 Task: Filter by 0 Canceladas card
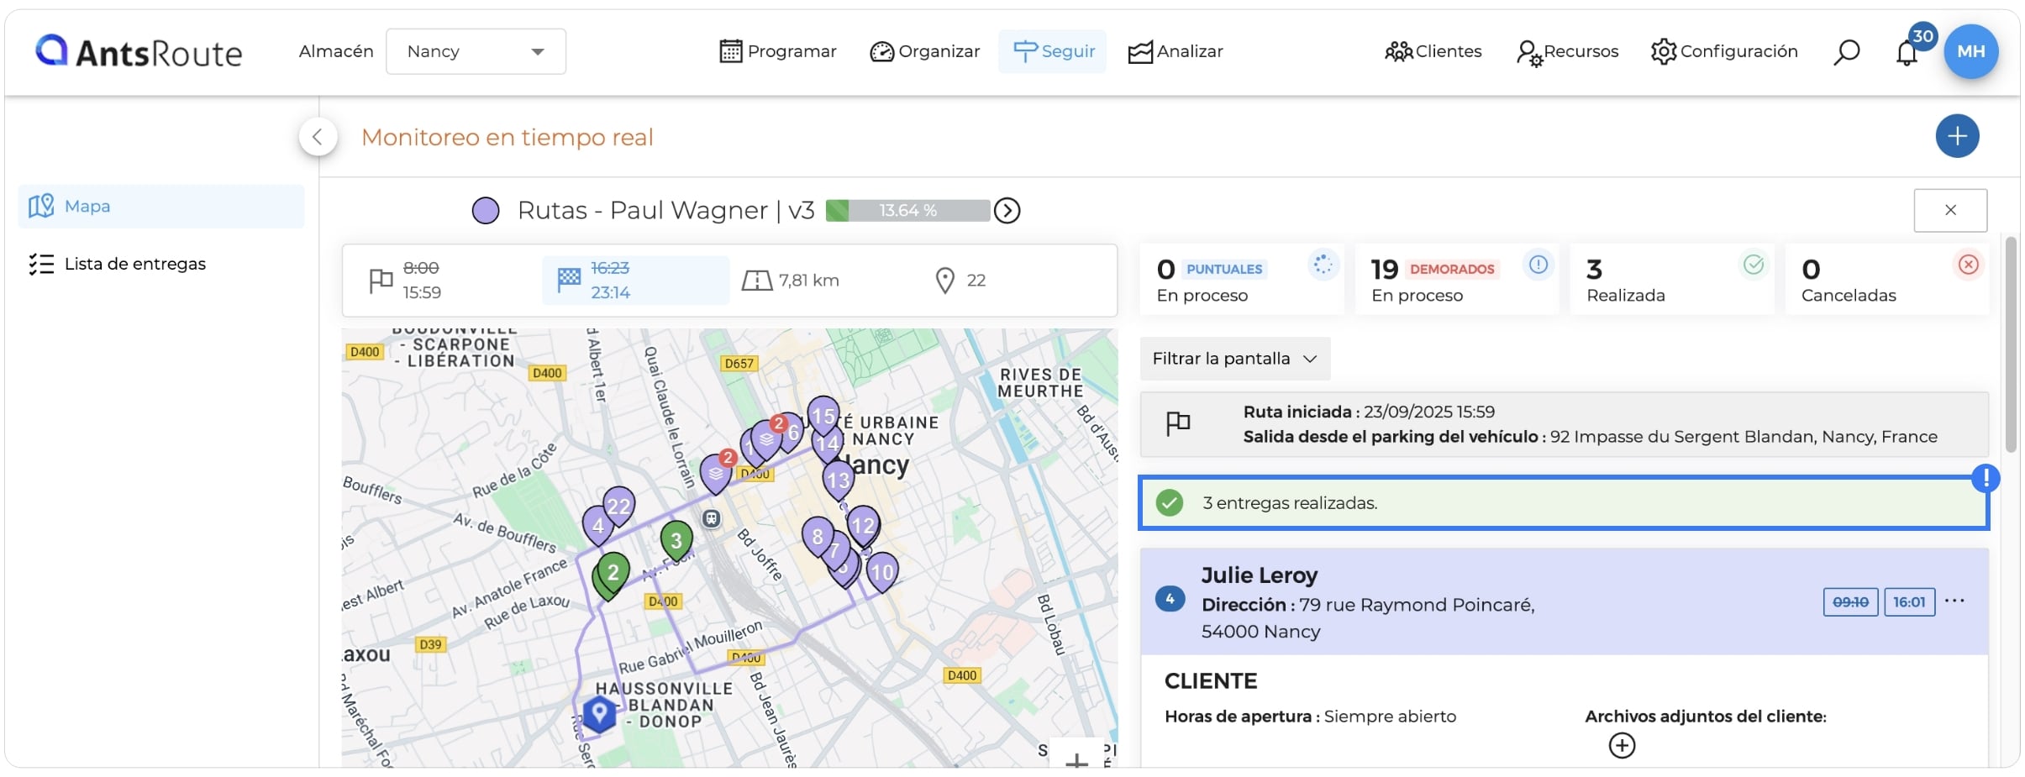(1886, 280)
